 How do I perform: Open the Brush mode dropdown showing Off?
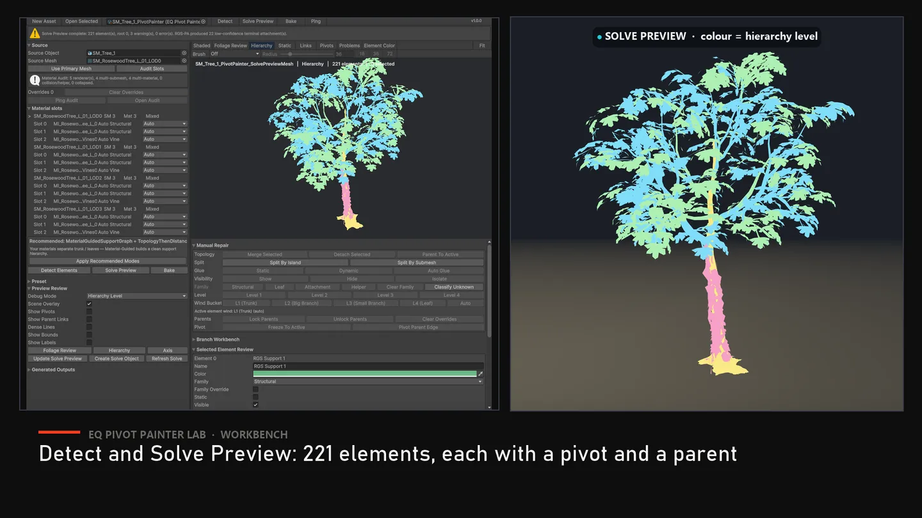235,54
